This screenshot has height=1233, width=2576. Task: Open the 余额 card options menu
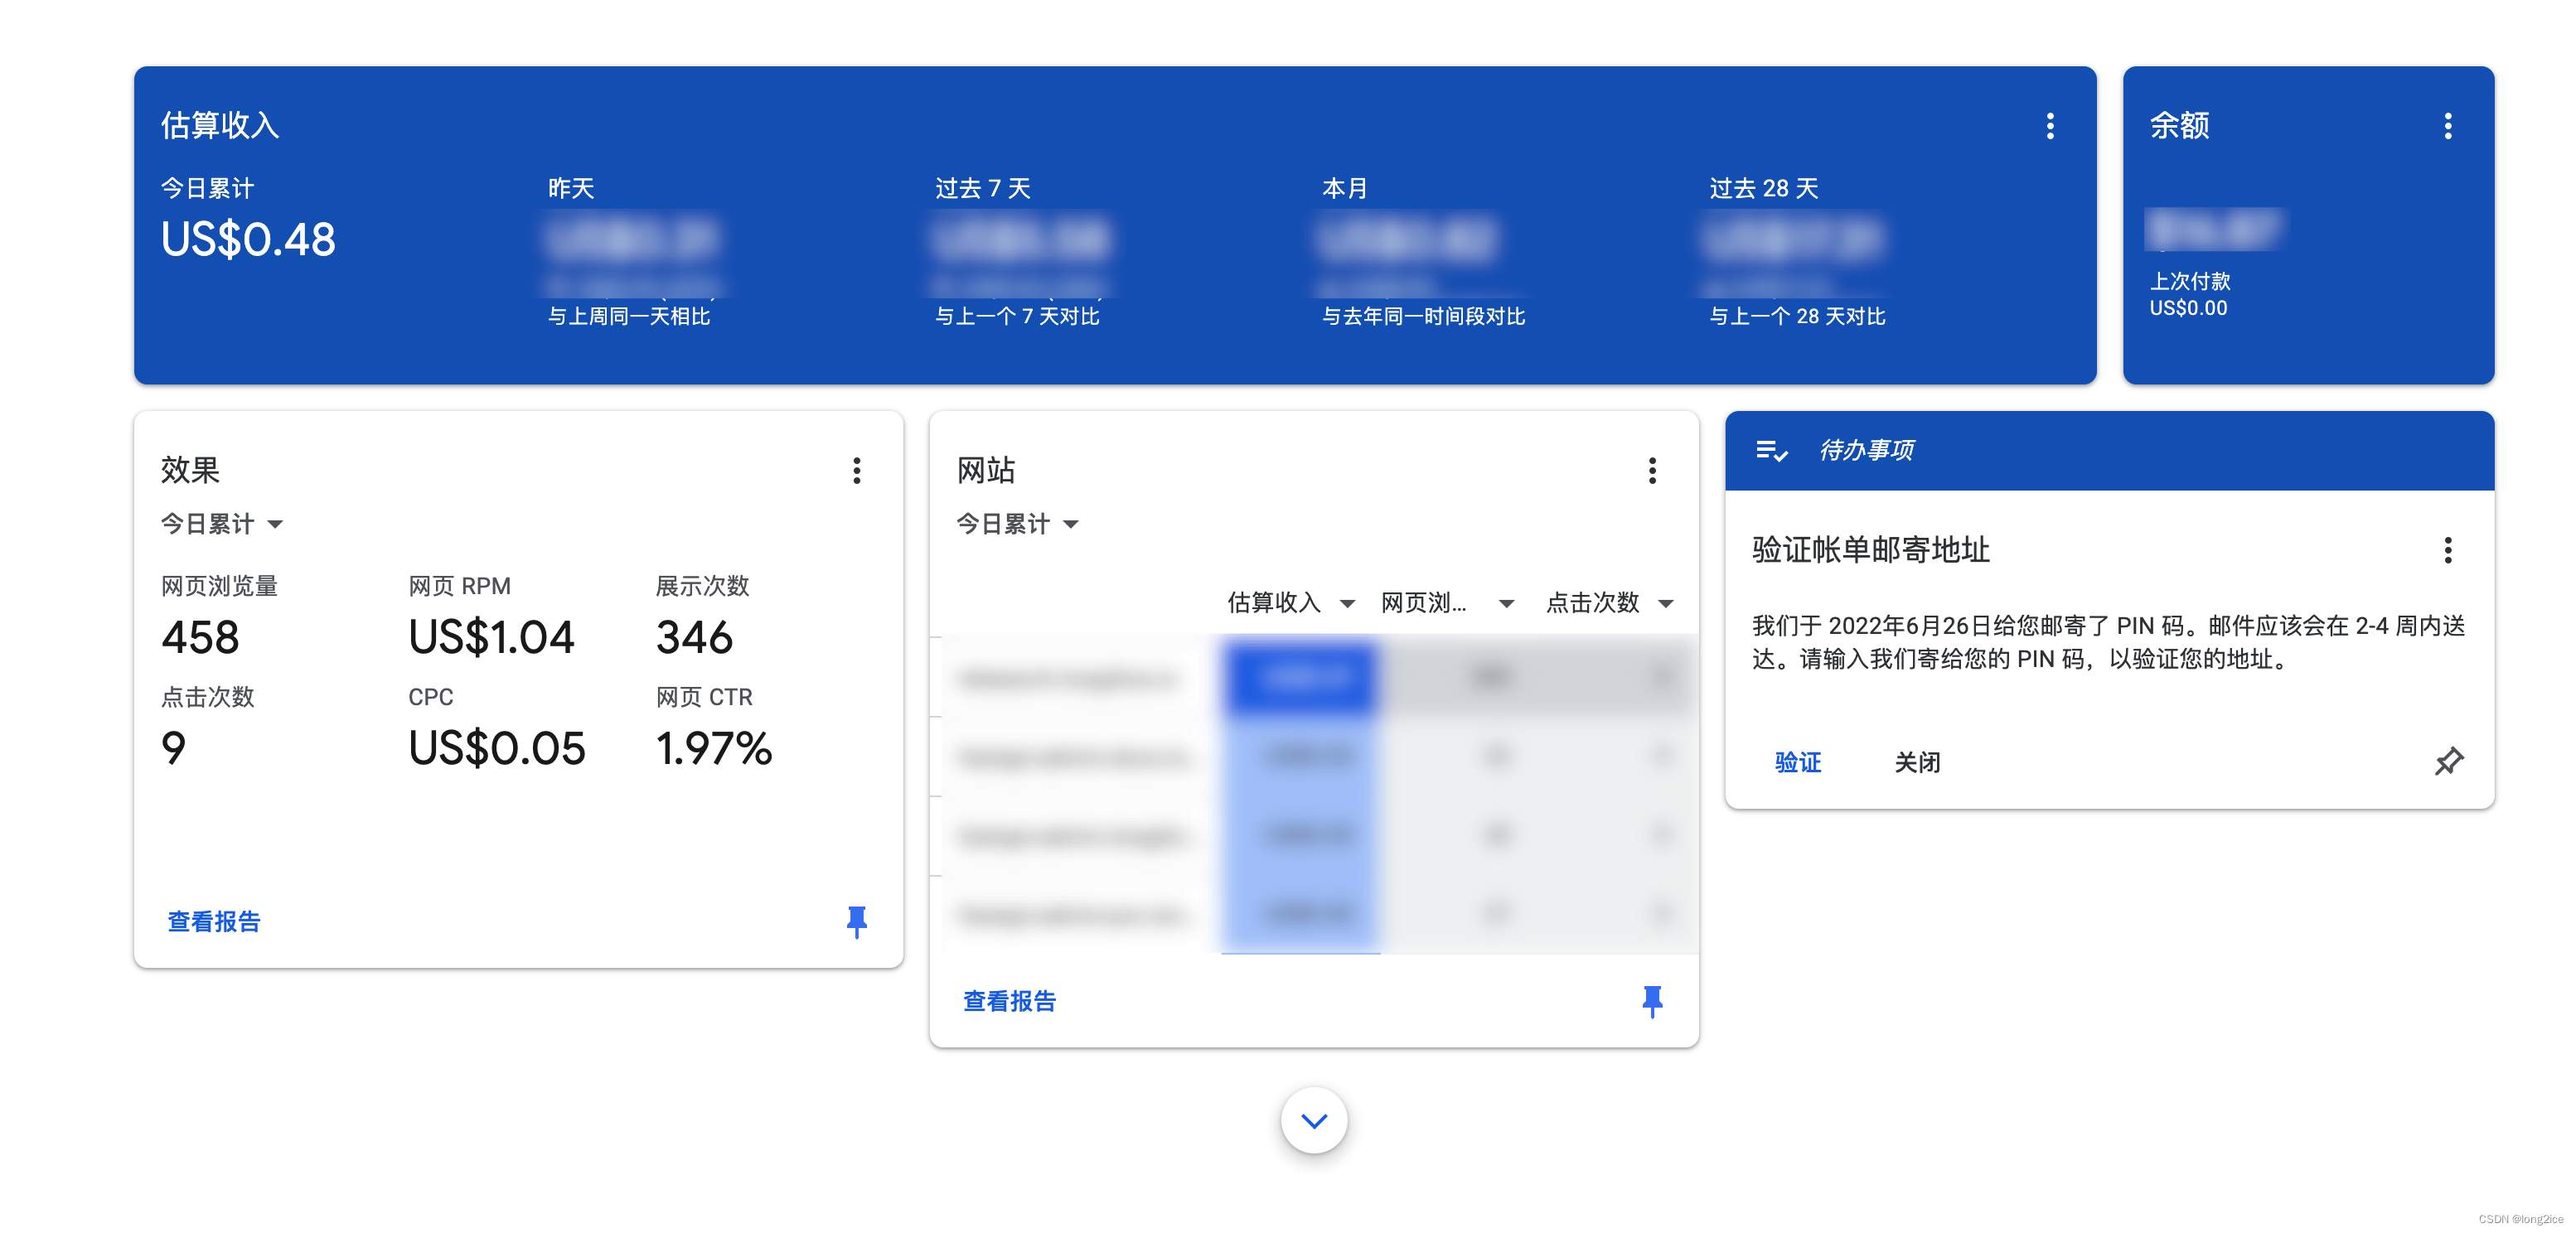pyautogui.click(x=2449, y=124)
